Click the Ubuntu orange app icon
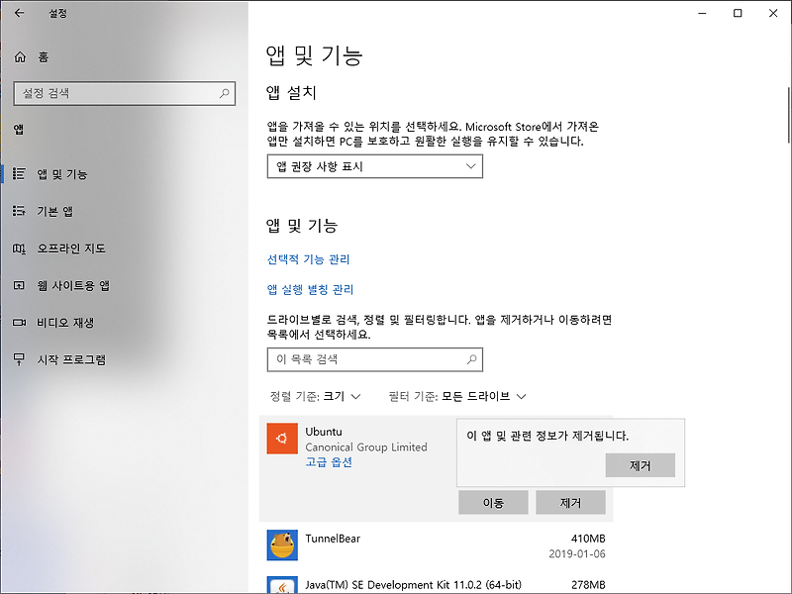 coord(282,439)
